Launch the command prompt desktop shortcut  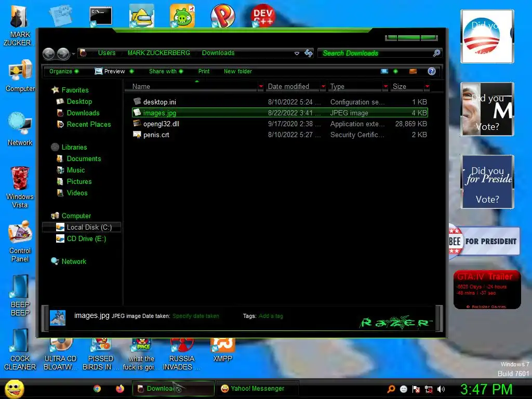(x=101, y=16)
